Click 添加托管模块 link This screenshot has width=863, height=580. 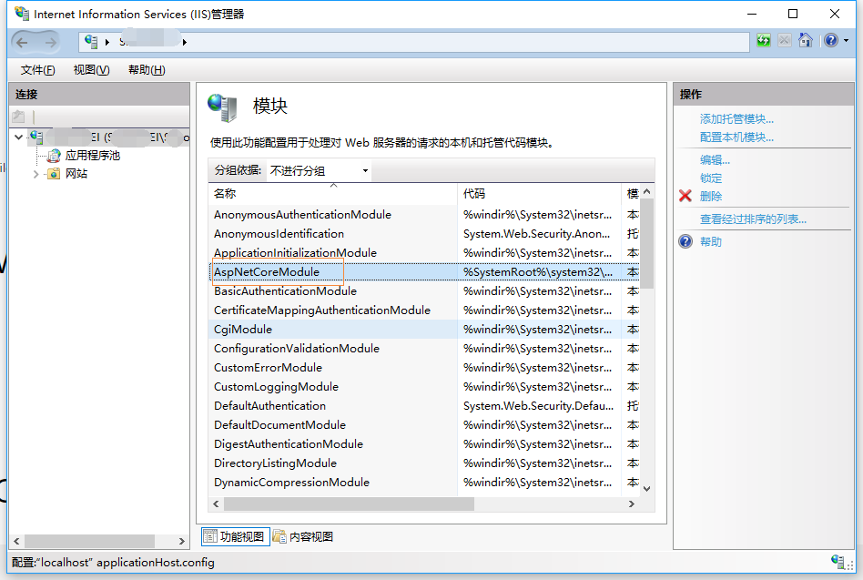click(736, 119)
